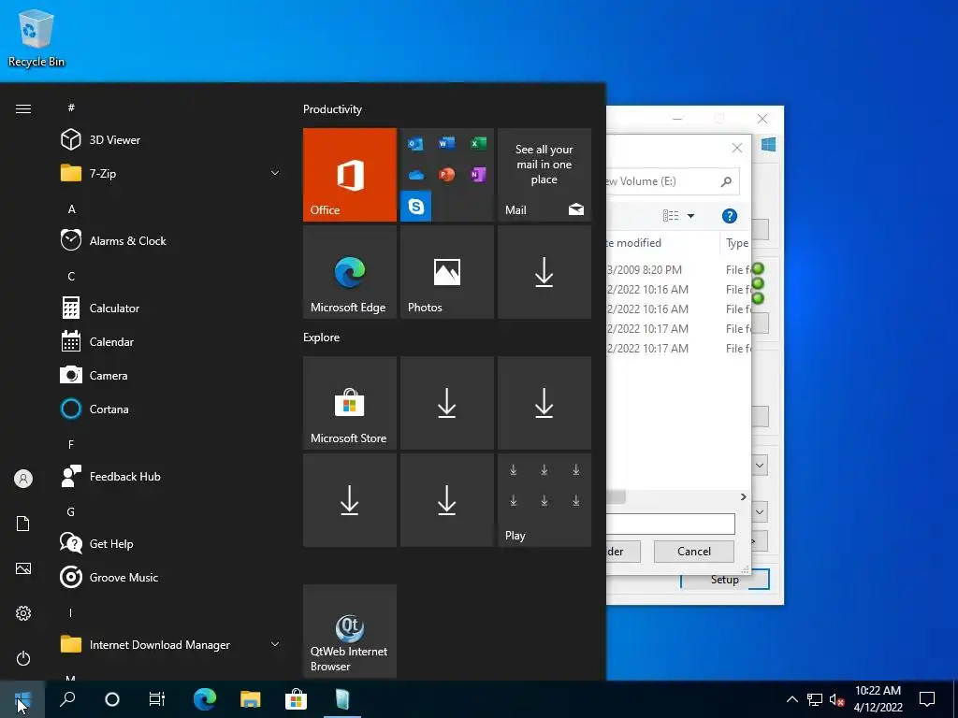The image size is (958, 718).
Task: Click the Productivity group heading
Action: [332, 109]
